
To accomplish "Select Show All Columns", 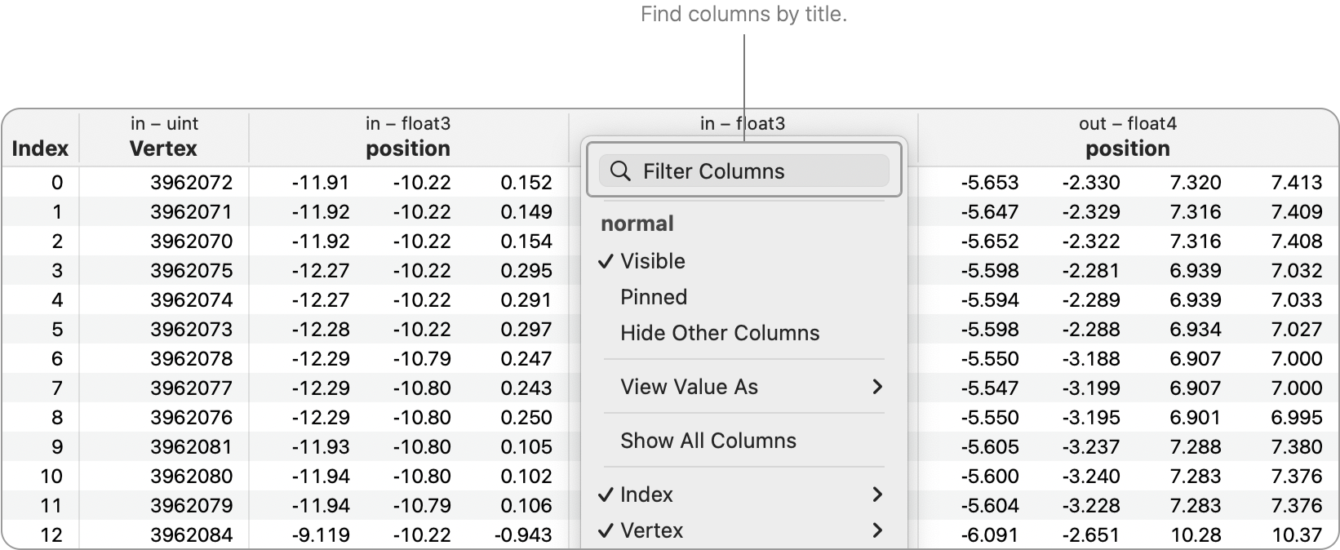I will (708, 440).
